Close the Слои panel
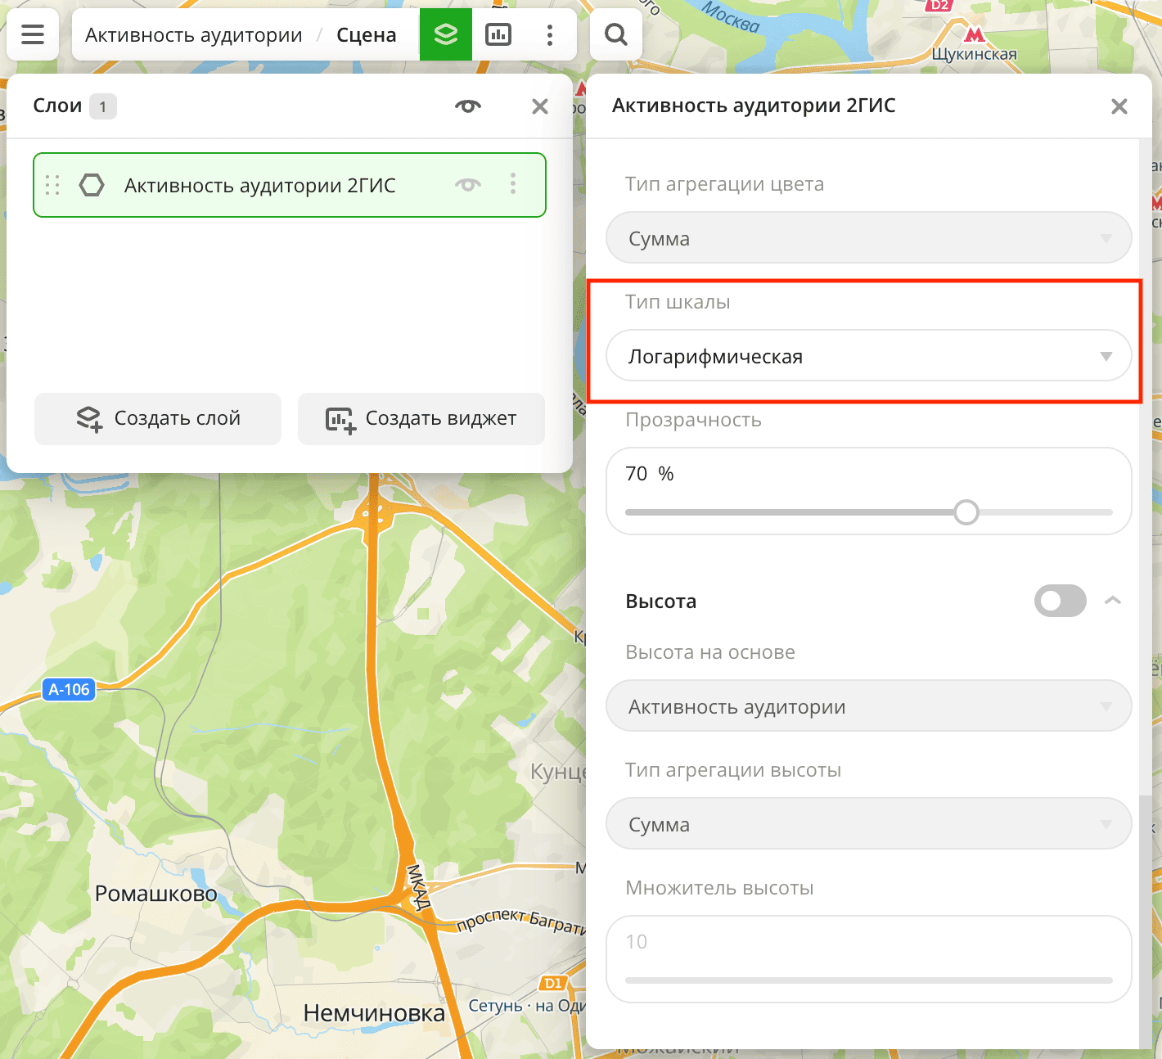 click(539, 106)
